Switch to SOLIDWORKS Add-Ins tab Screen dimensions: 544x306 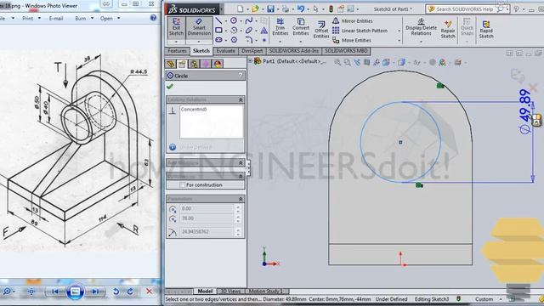point(294,51)
